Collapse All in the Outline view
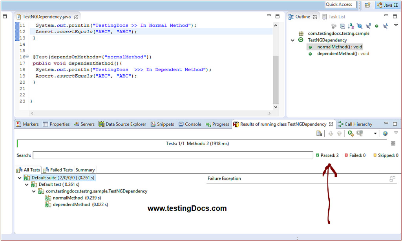This screenshot has width=402, height=241. 342,26
